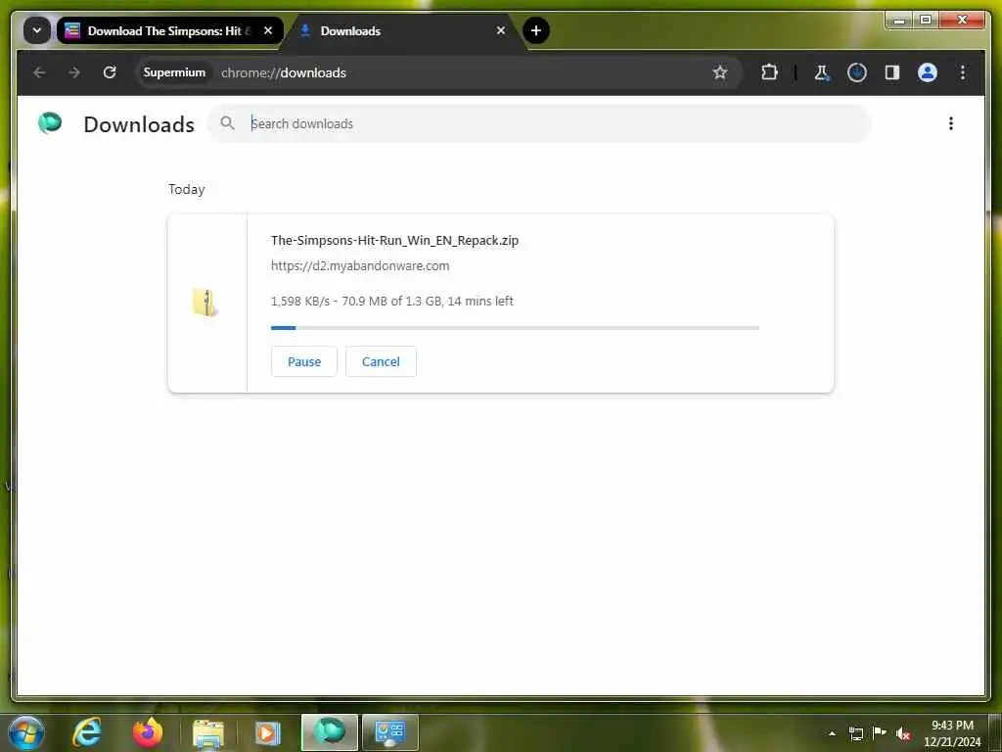
Task: Go forward to next page
Action: [x=74, y=72]
